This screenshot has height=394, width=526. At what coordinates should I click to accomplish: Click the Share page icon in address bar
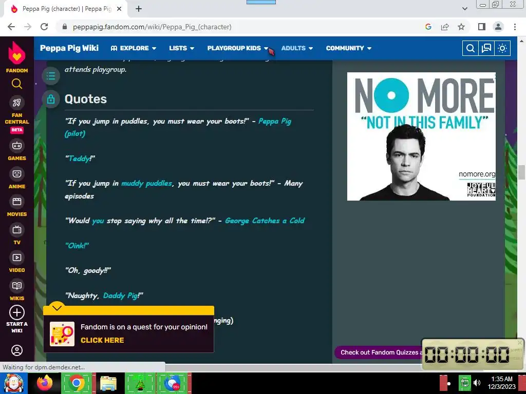[x=445, y=27]
